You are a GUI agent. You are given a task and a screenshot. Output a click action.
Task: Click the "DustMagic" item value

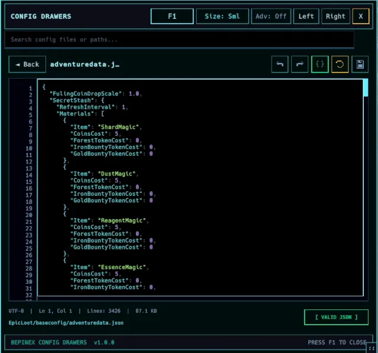point(117,174)
